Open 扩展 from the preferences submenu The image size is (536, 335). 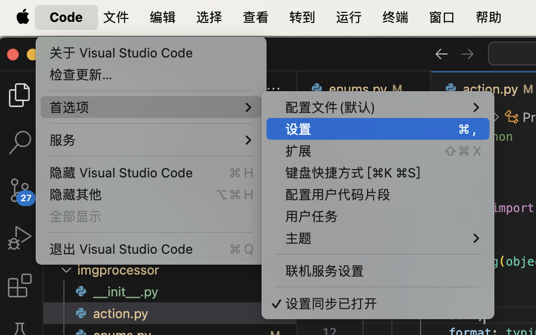(378, 151)
